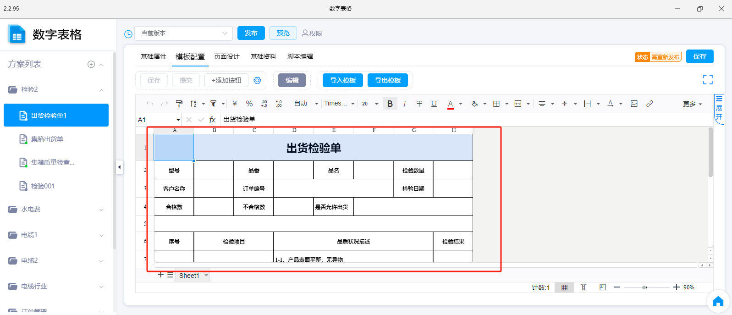Click the format painter icon

179,104
